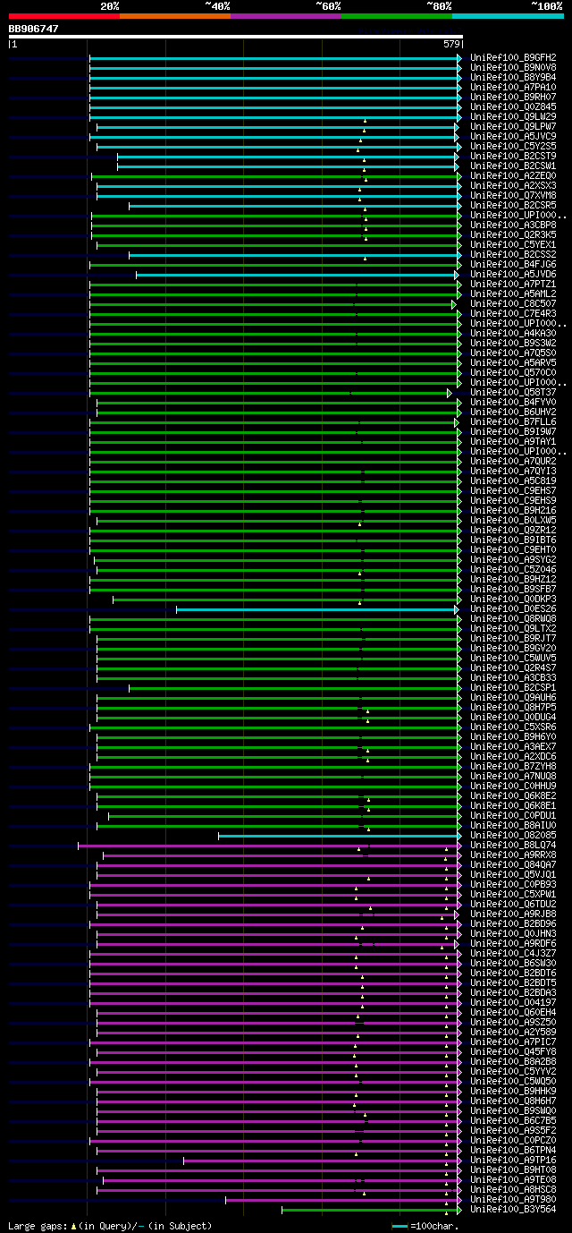Click the white query ruler bar 1–579
This screenshot has width=572, height=1233.
pyautogui.click(x=235, y=37)
